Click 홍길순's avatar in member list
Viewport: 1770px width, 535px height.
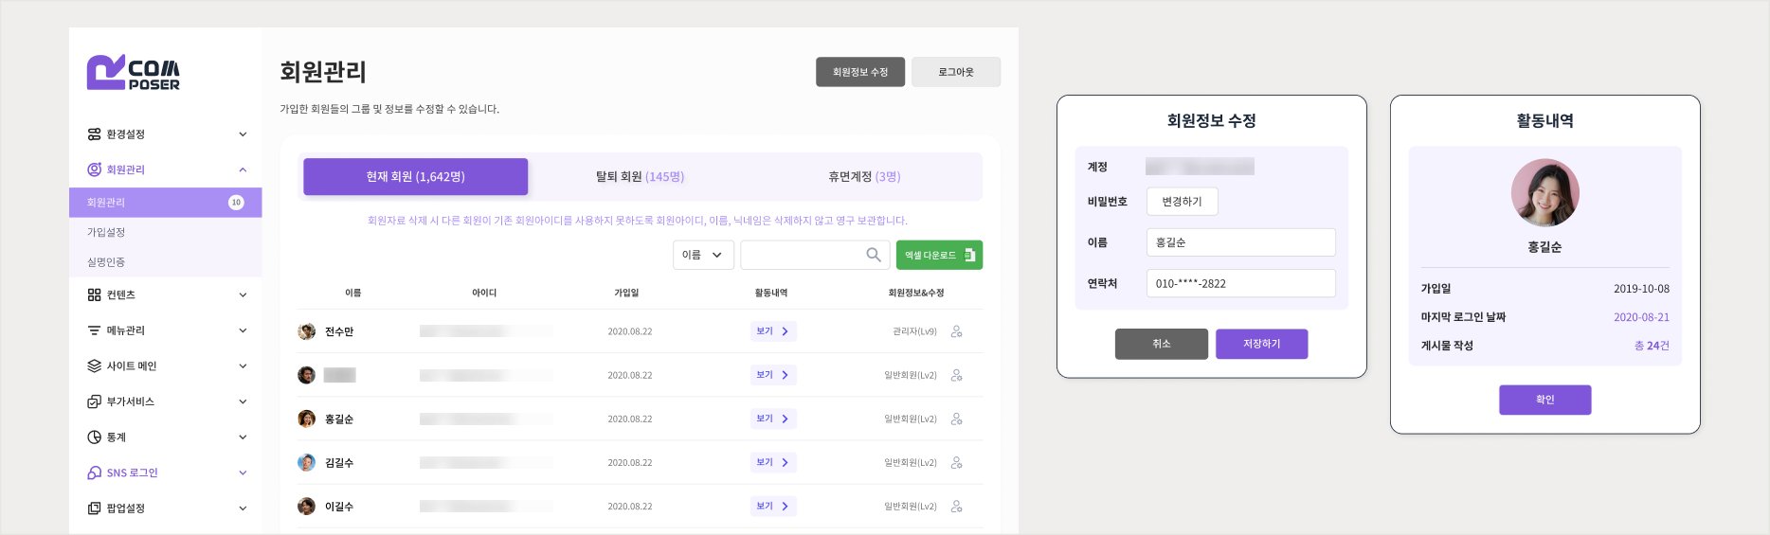(306, 419)
